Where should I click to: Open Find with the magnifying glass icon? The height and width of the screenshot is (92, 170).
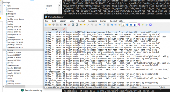[x=100, y=25]
